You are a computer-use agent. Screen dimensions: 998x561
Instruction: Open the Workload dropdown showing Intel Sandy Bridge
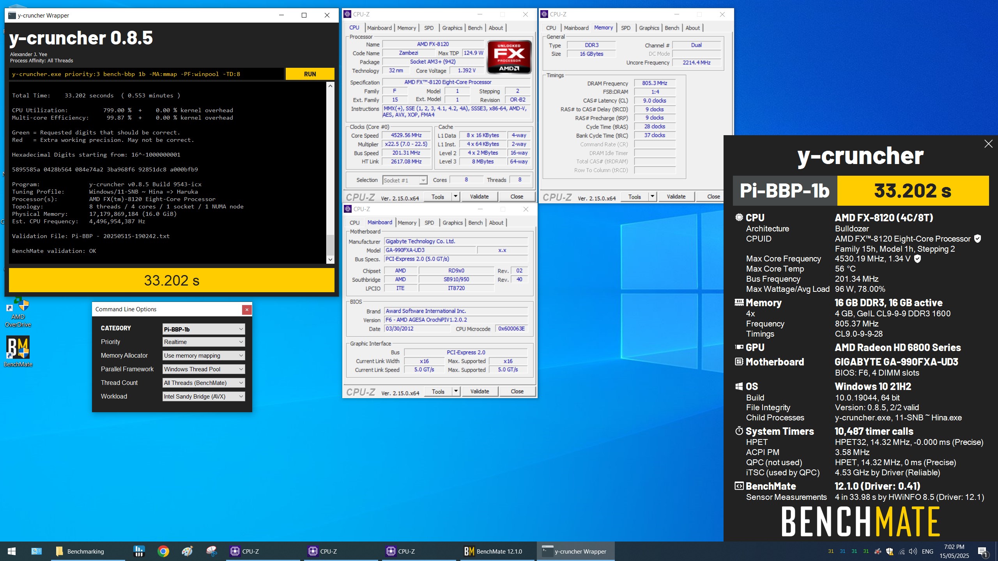pyautogui.click(x=203, y=396)
